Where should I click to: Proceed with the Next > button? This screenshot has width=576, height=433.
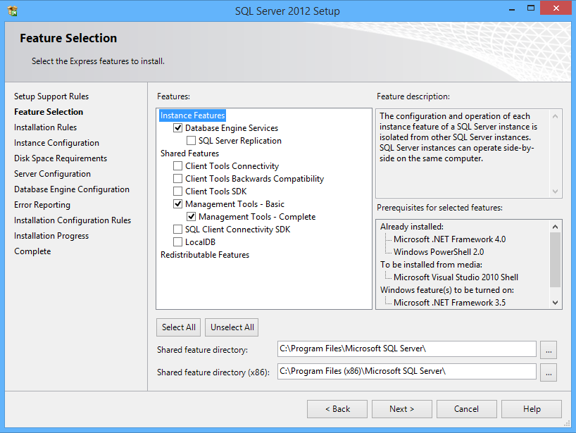point(402,409)
